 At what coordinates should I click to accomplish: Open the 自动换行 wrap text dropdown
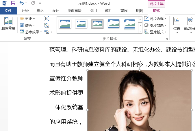tap(190, 25)
